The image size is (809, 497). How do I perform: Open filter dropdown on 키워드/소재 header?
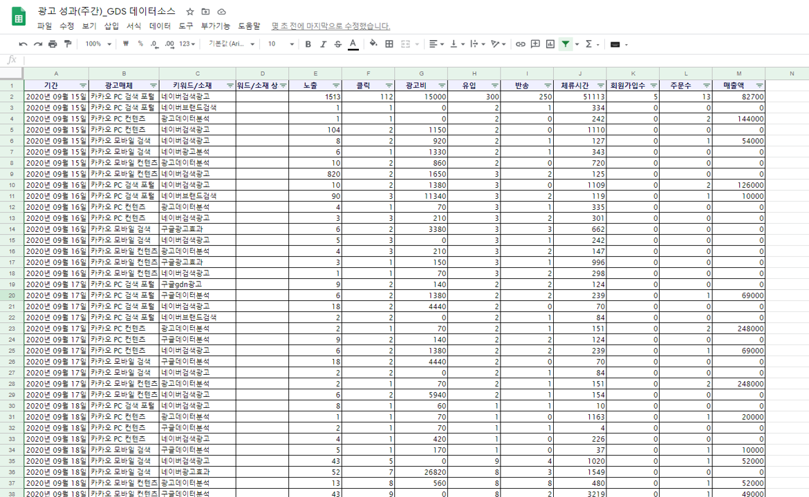[x=230, y=86]
